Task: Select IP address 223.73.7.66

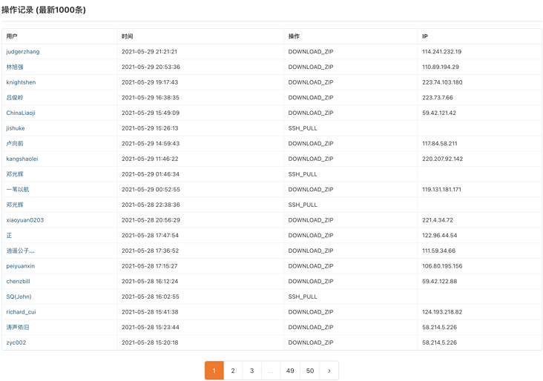Action: click(438, 98)
